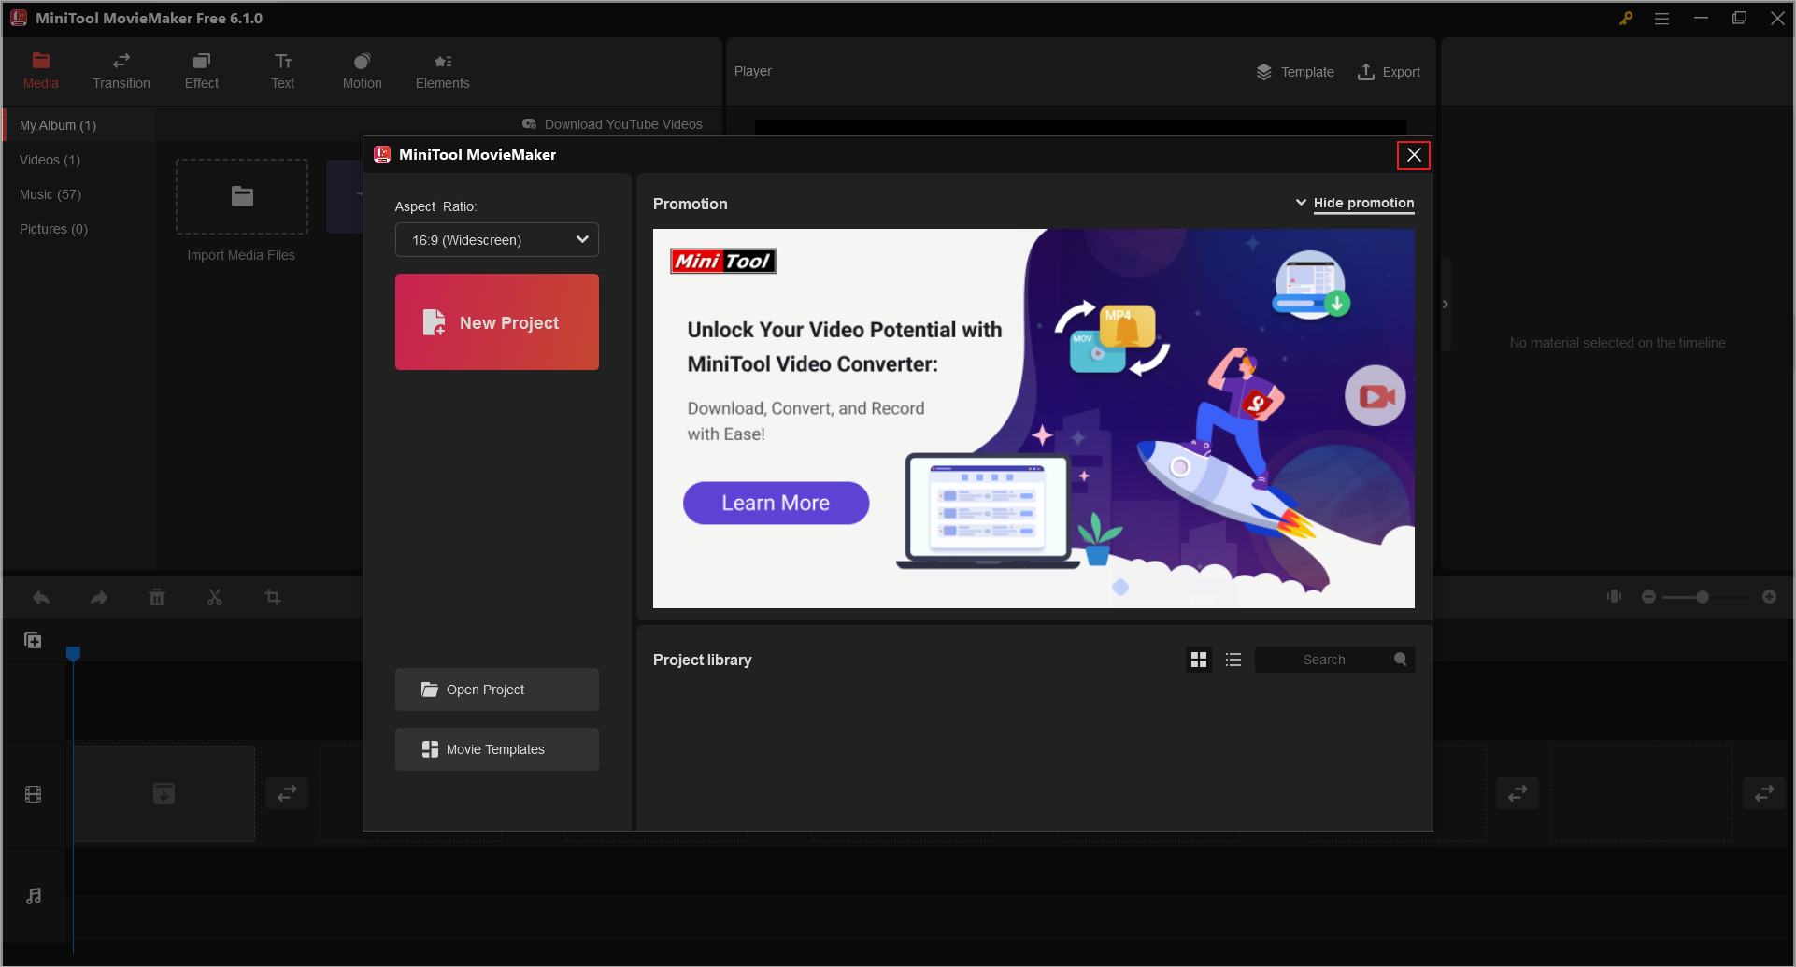
Task: Click the upgrade key icon in title bar
Action: pyautogui.click(x=1626, y=18)
